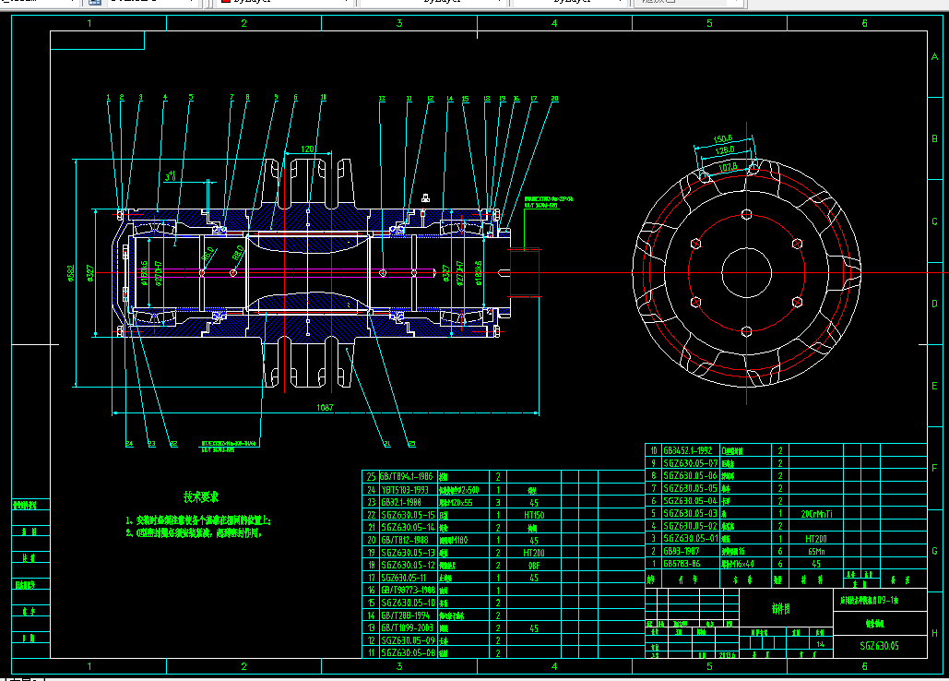
Task: Select standard GB3452.1-1992 in parts list
Action: tap(688, 450)
